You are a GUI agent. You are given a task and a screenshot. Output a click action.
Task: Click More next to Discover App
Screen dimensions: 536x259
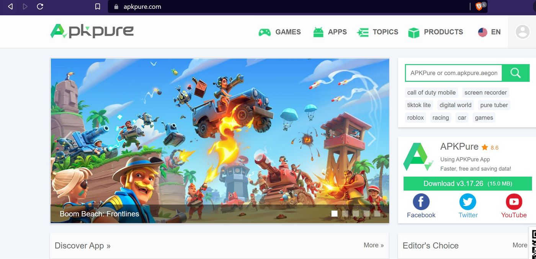click(x=374, y=245)
